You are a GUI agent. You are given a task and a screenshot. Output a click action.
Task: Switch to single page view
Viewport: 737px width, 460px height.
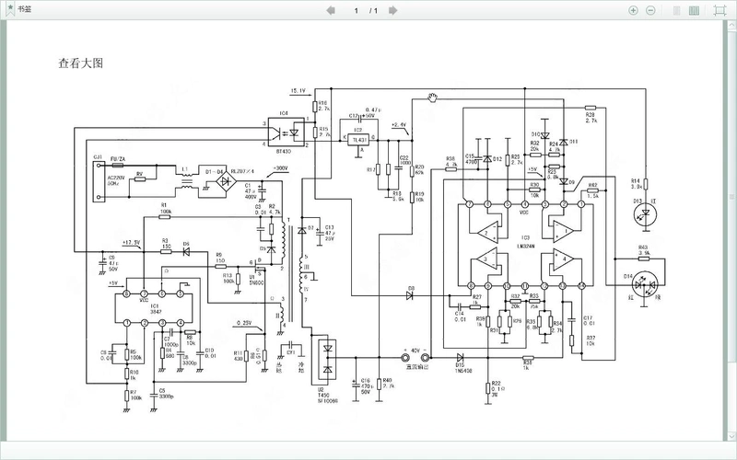coord(676,10)
